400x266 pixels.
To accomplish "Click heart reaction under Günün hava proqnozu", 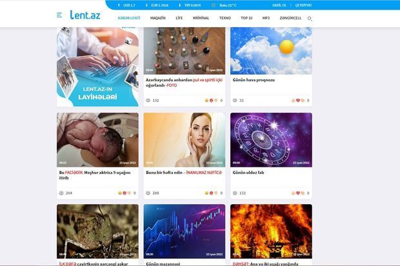I will pos(297,100).
